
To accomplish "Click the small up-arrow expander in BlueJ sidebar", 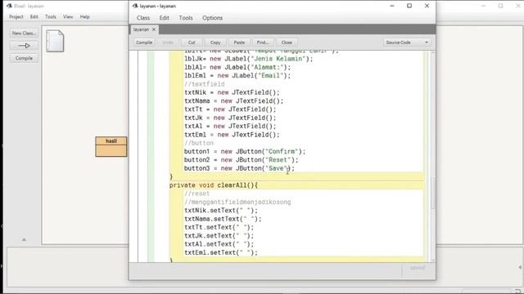I will [24, 239].
